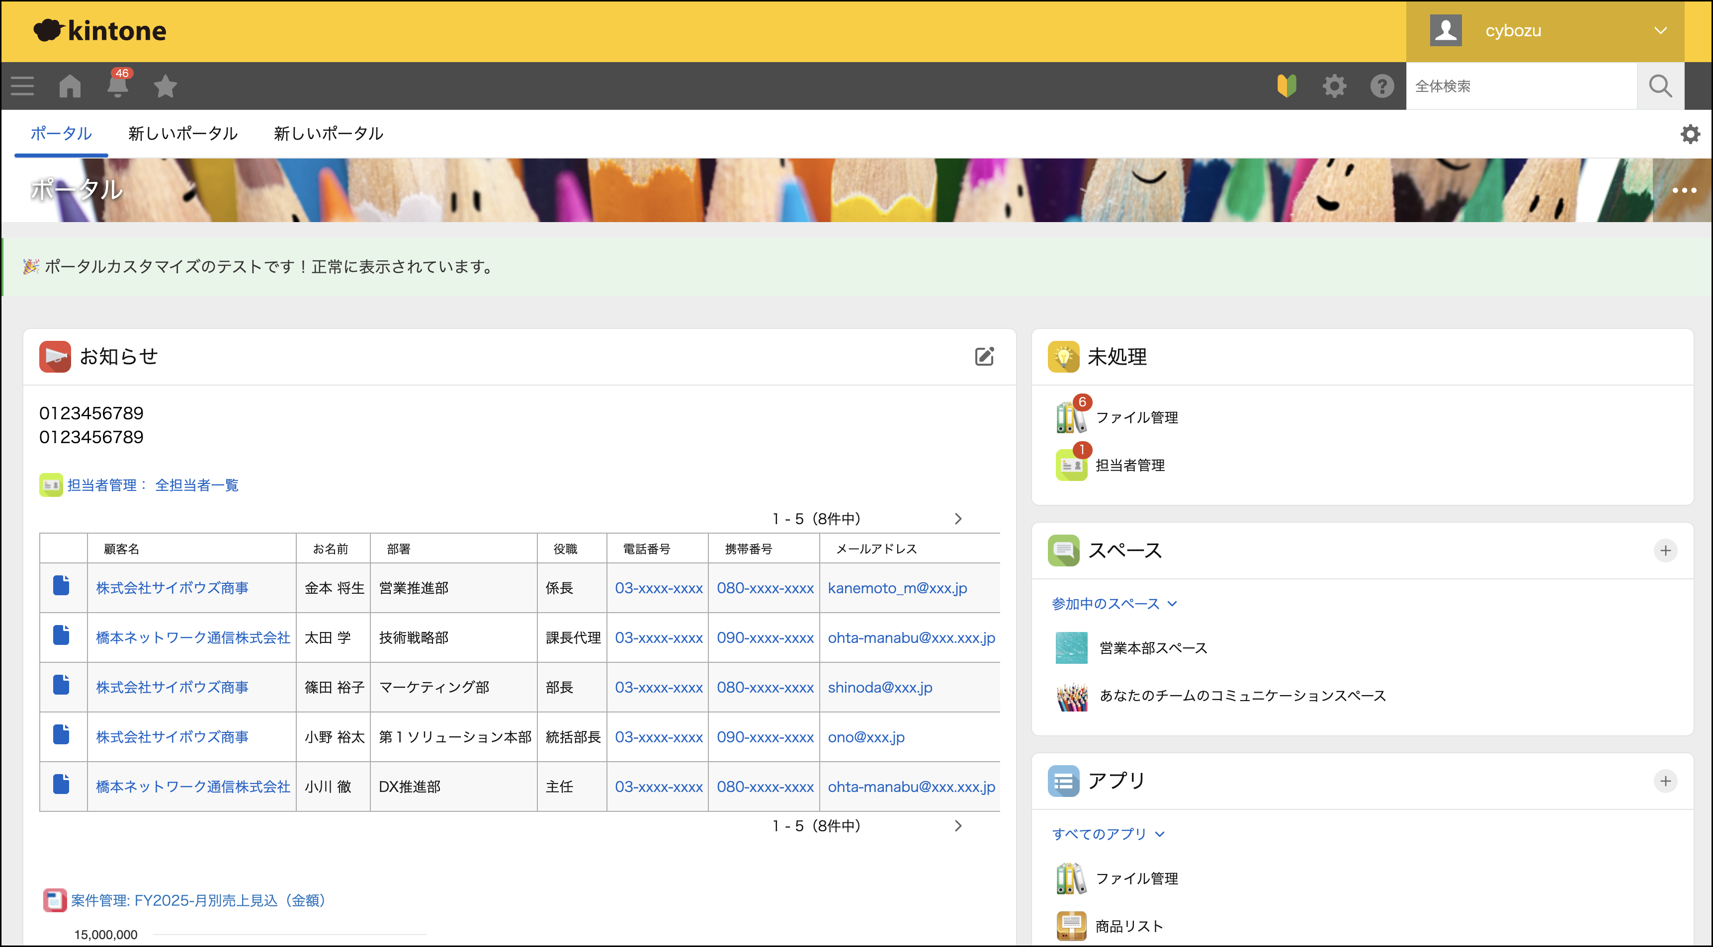Image resolution: width=1713 pixels, height=947 pixels.
Task: Open bookmarks star icon
Action: coord(165,86)
